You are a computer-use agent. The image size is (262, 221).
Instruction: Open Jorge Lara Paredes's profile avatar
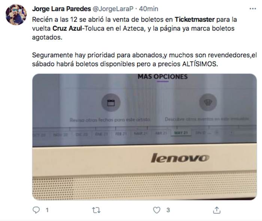click(x=16, y=15)
